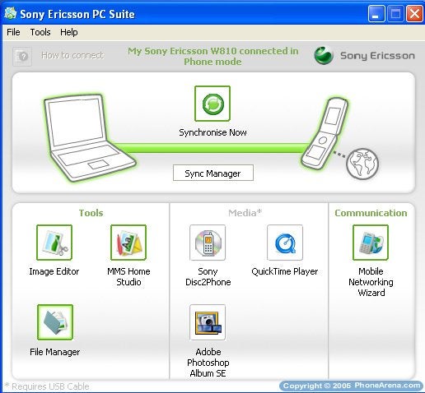Click the Synchronise Now icon

point(212,104)
